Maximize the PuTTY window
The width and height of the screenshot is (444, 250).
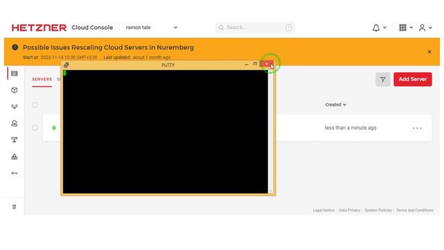pyautogui.click(x=255, y=64)
